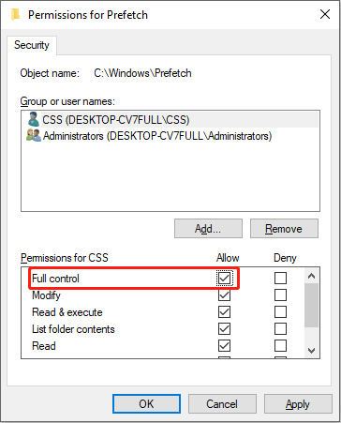Select the Administrators group icon

tap(34, 136)
